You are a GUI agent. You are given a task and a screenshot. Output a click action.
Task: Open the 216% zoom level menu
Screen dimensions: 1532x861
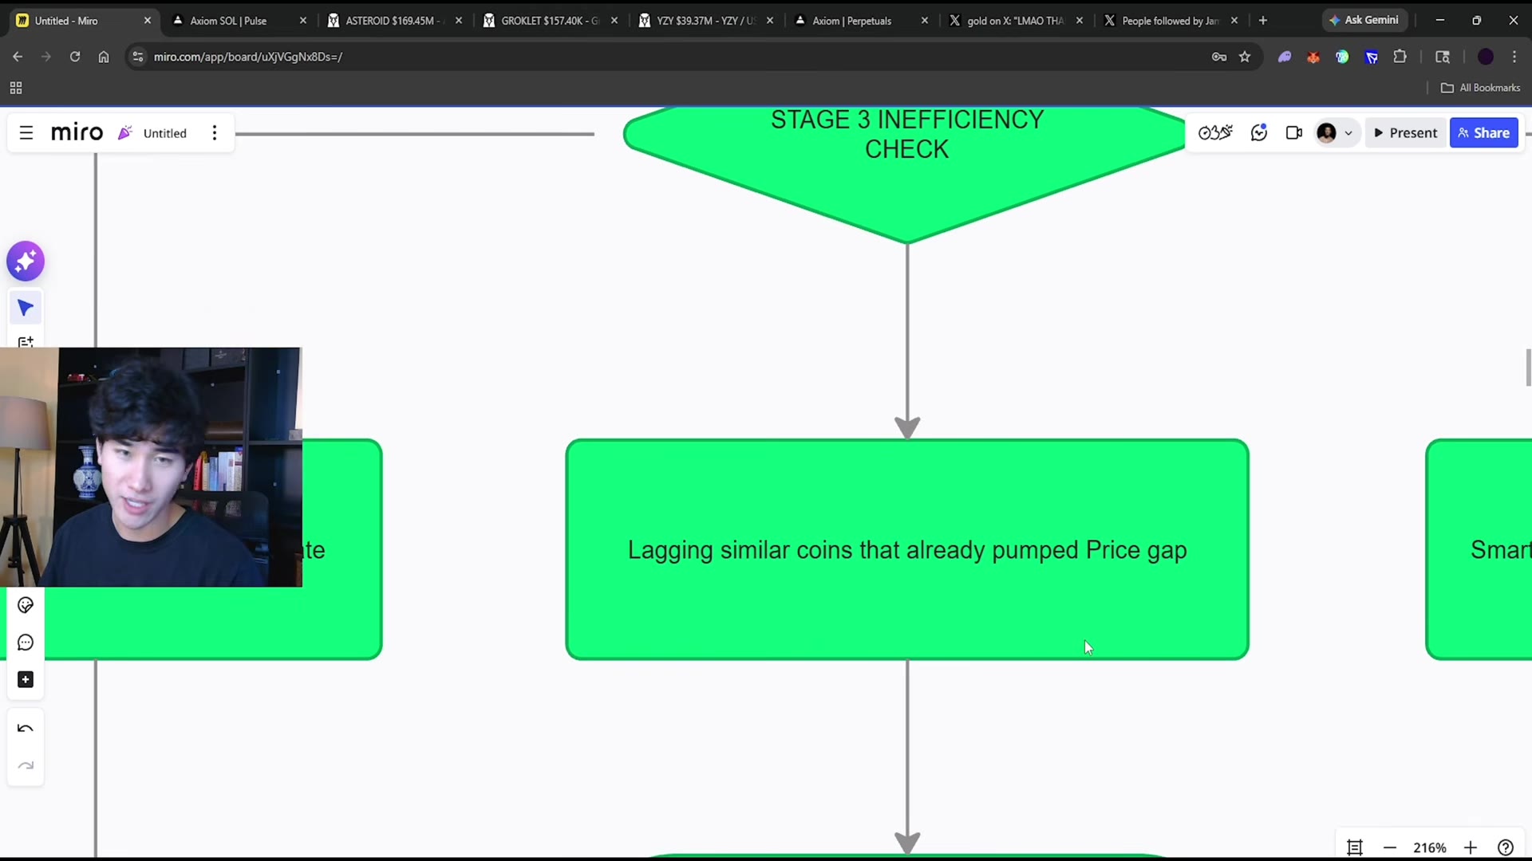click(x=1430, y=847)
